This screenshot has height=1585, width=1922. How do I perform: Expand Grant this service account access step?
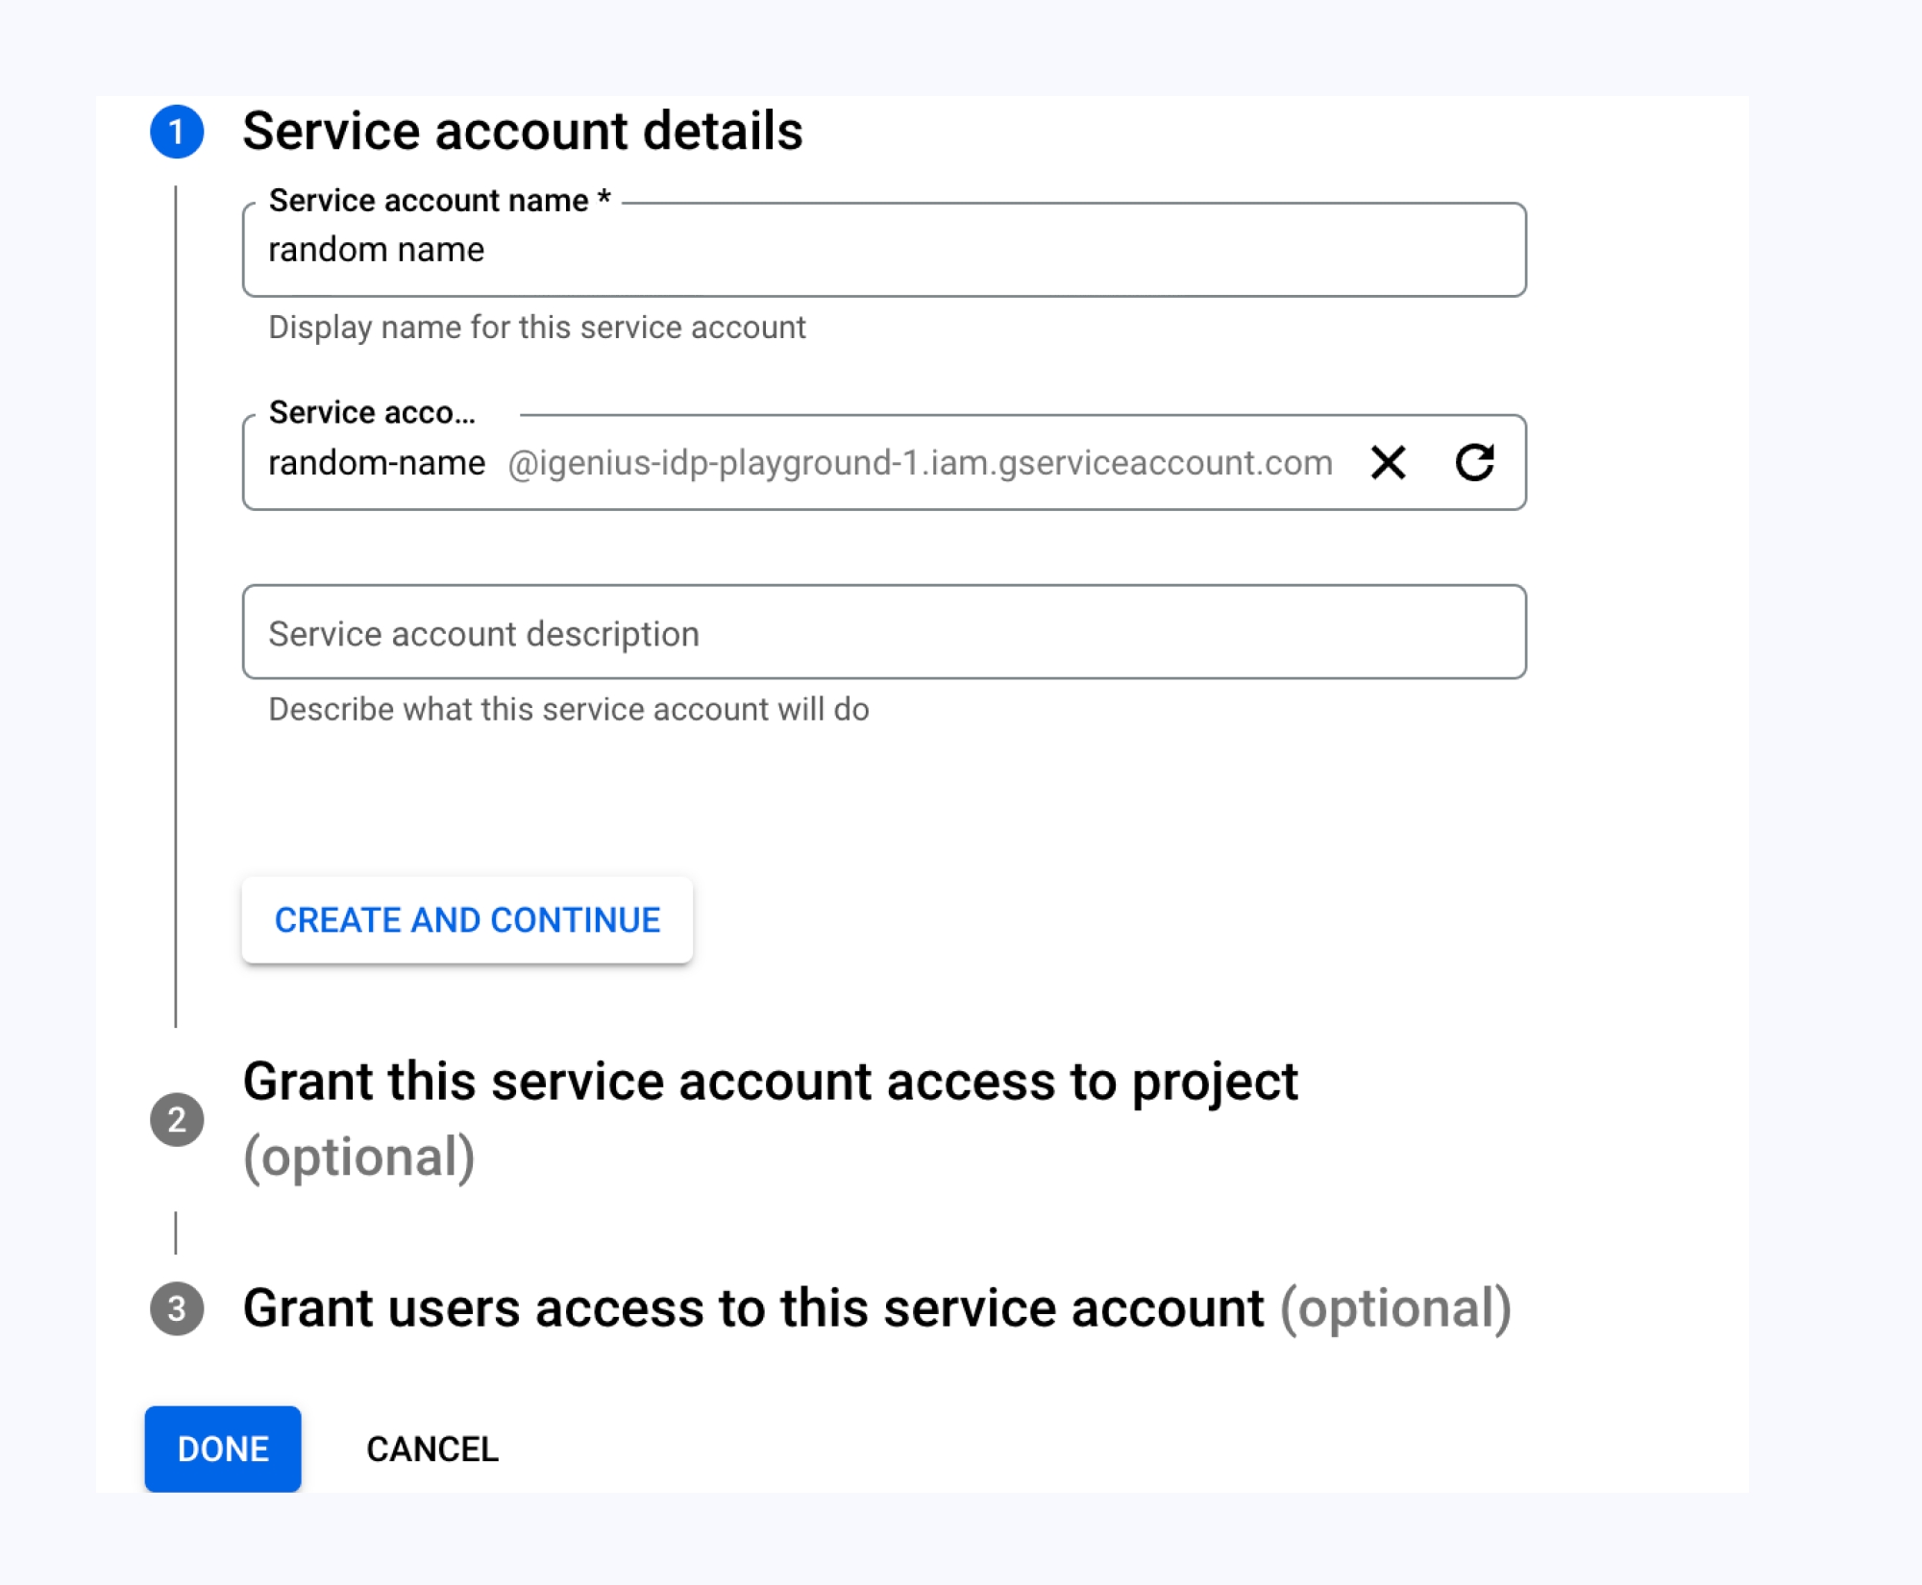click(769, 1083)
